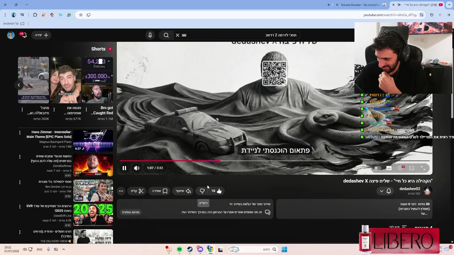Click the שיתוף share button
The width and height of the screenshot is (454, 255).
[183, 191]
